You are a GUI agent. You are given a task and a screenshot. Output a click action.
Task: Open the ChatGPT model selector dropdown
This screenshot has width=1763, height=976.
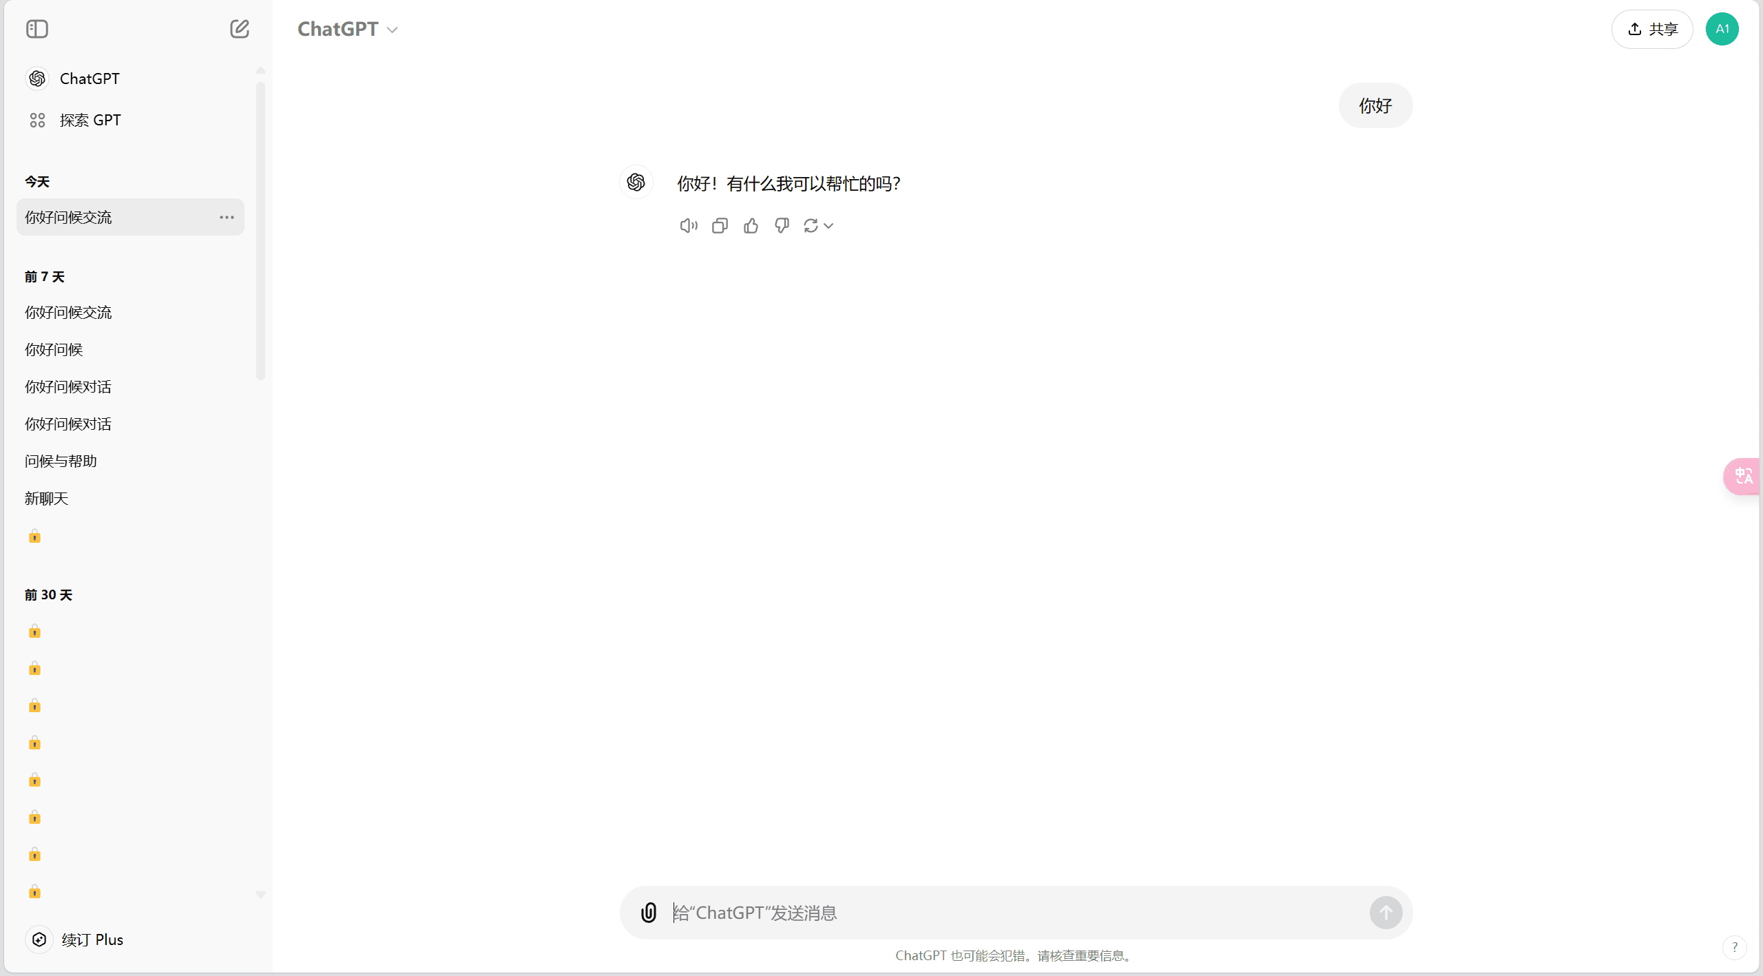(348, 29)
